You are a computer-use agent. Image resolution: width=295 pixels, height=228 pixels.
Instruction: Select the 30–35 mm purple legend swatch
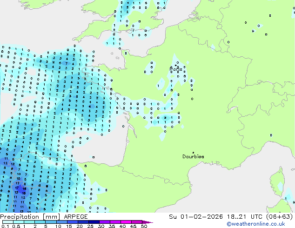pyautogui.click(x=105, y=222)
